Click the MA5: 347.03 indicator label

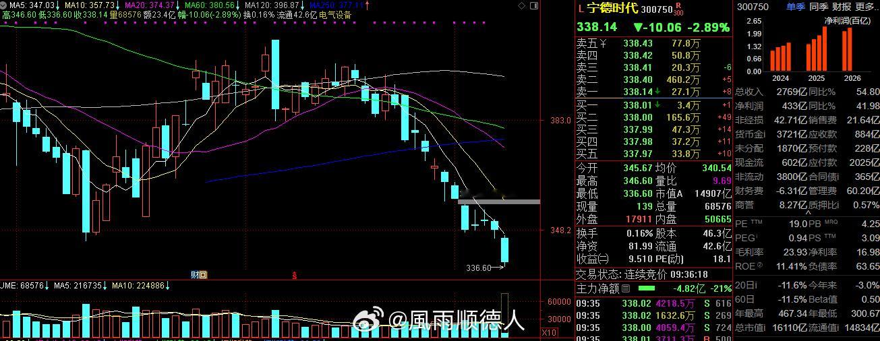(31, 5)
